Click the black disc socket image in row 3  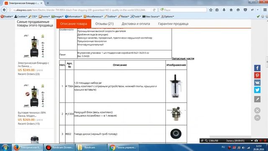(x=176, y=134)
